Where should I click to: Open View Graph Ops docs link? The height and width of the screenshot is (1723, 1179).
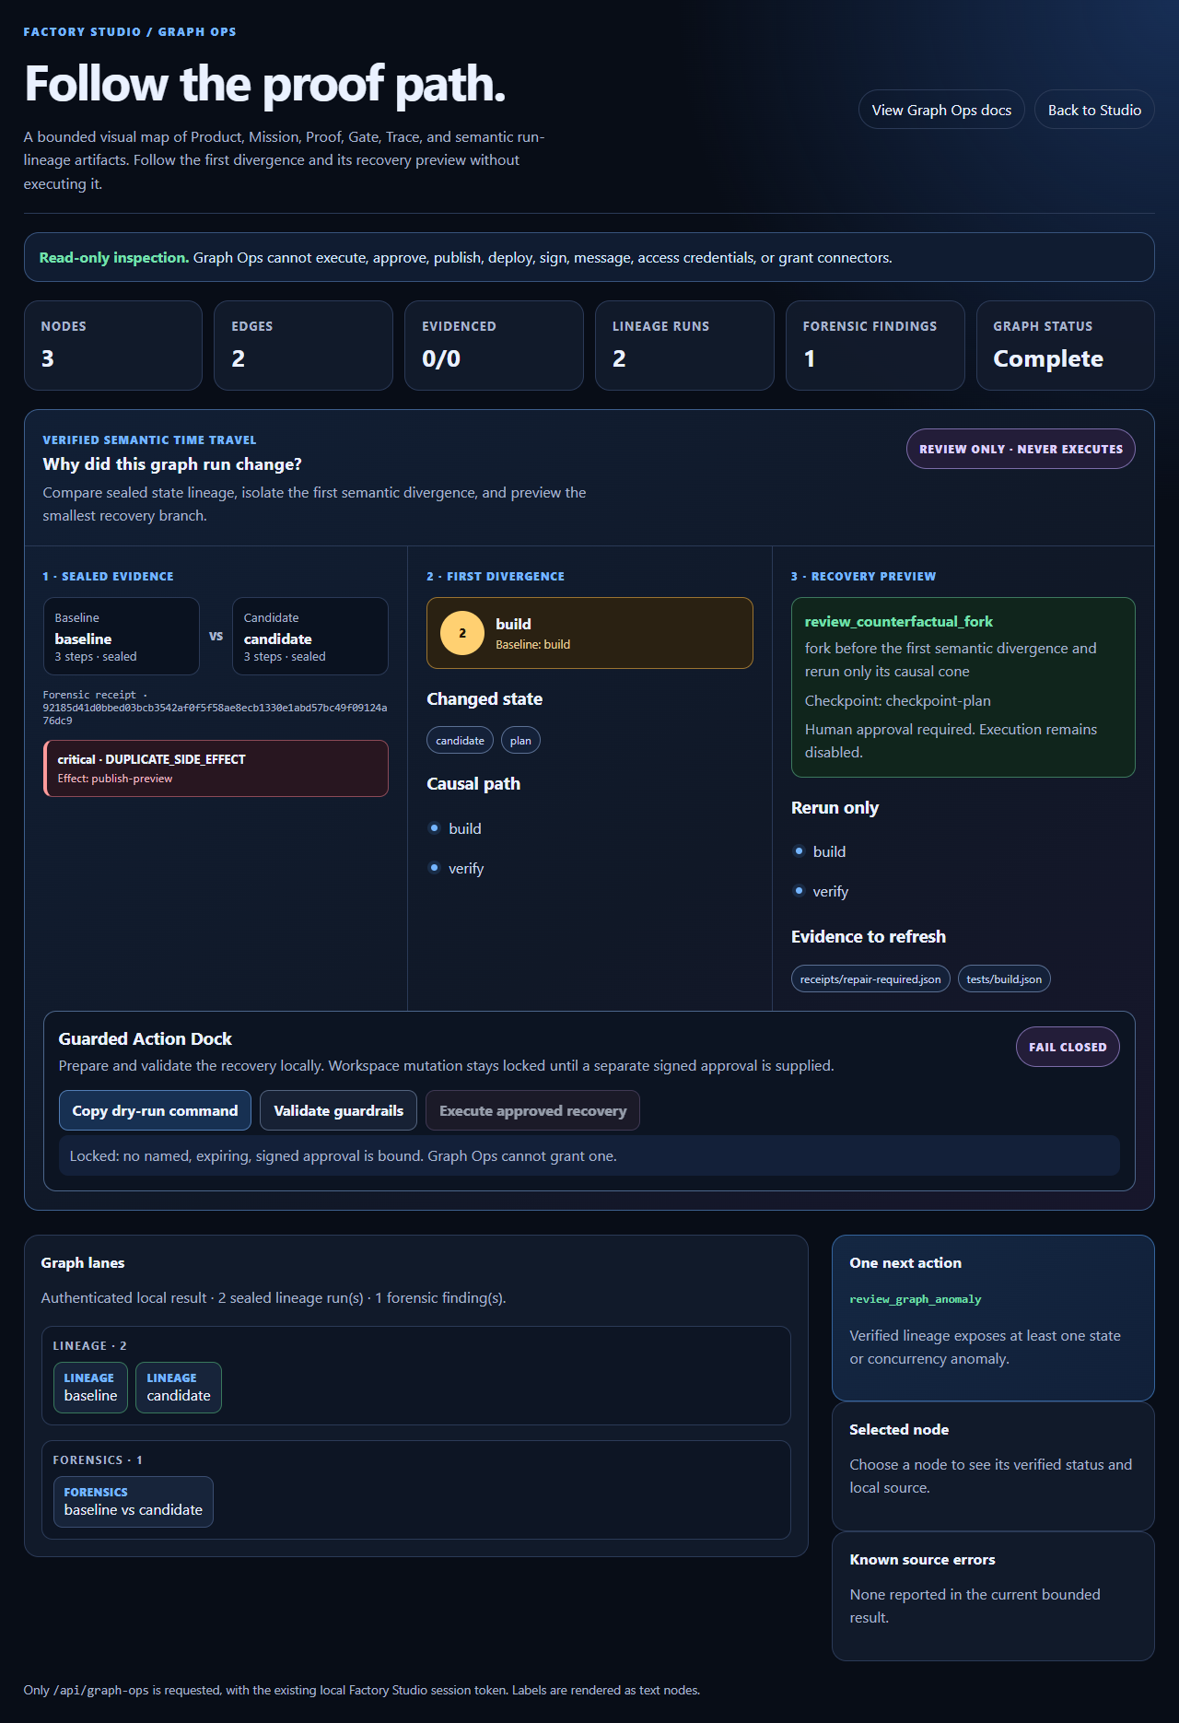941,110
